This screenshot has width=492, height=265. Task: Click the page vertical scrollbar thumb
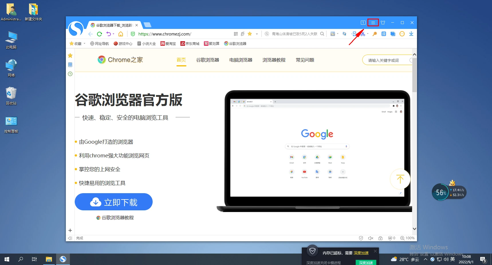pos(414,75)
